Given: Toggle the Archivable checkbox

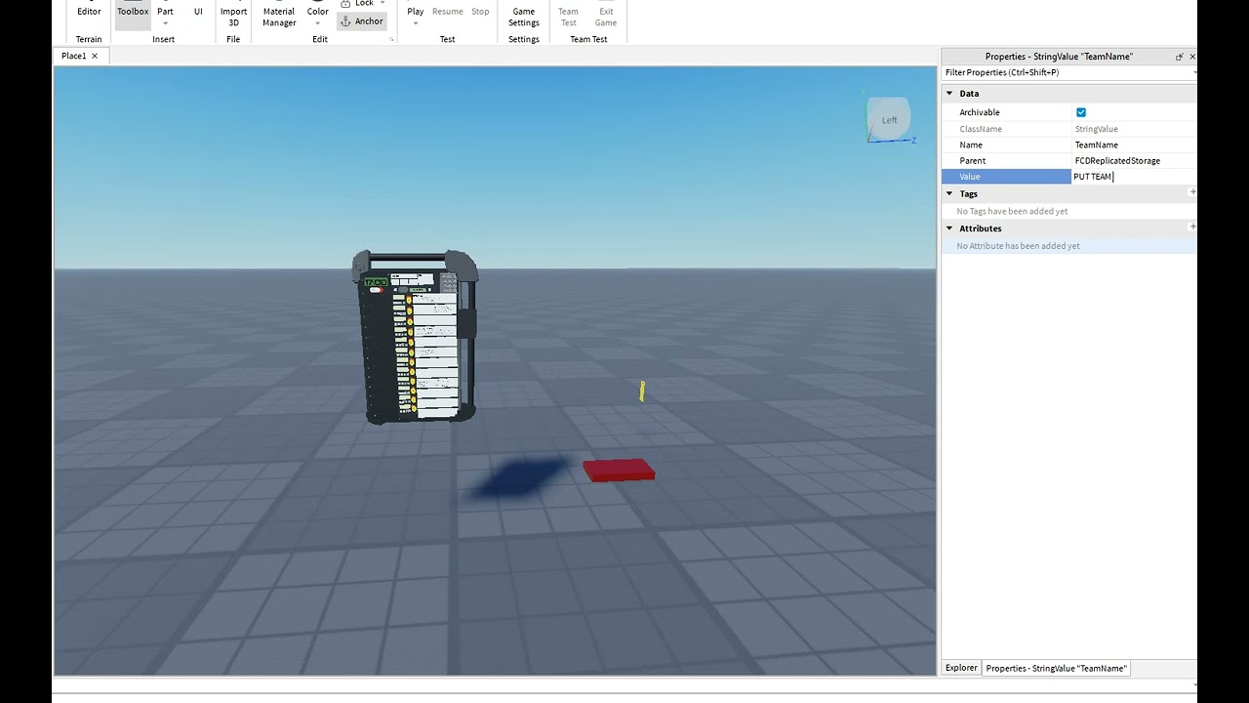Looking at the screenshot, I should (1081, 112).
